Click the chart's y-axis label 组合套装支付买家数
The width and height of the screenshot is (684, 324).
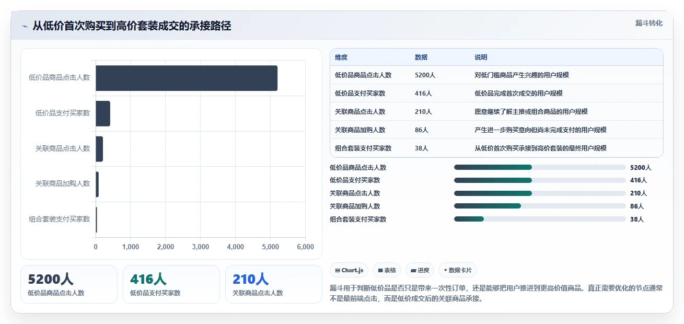point(59,219)
